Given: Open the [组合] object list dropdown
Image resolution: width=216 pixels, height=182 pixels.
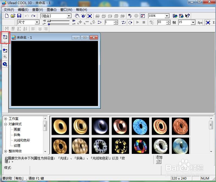Looking at the screenshot, I should 69,16.
